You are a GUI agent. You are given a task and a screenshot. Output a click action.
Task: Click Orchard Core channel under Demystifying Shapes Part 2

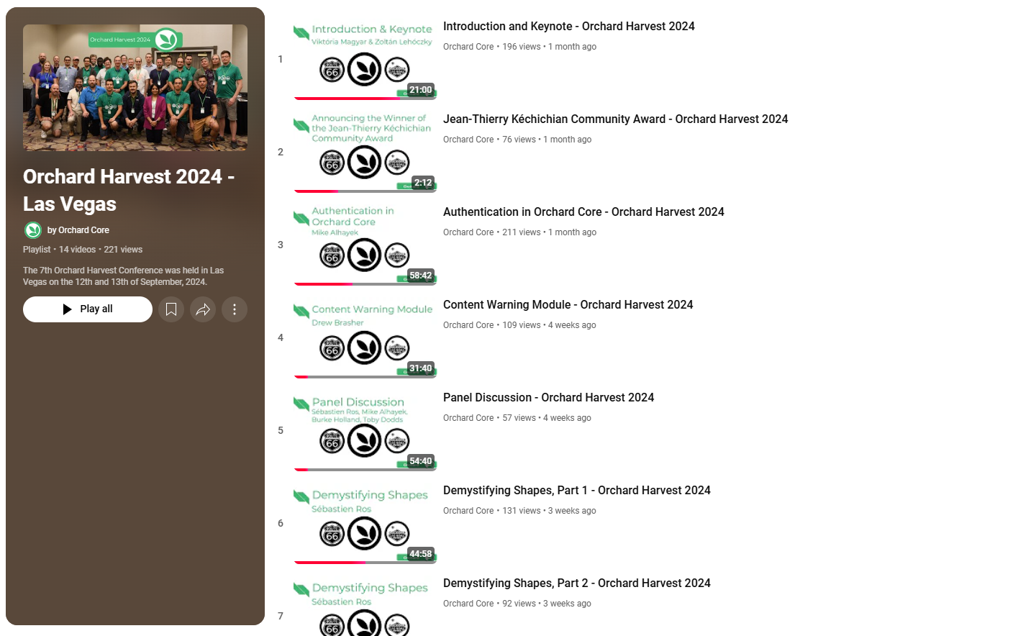(x=468, y=604)
